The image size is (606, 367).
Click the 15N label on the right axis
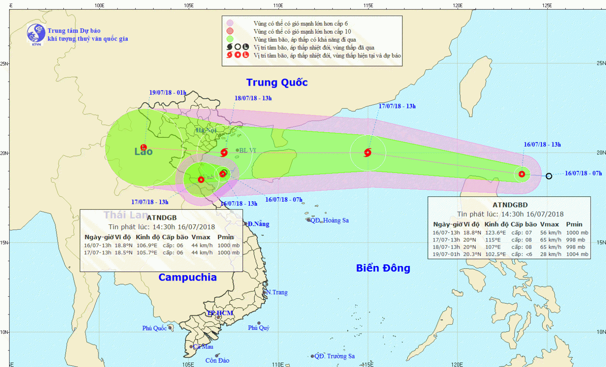tap(601, 243)
